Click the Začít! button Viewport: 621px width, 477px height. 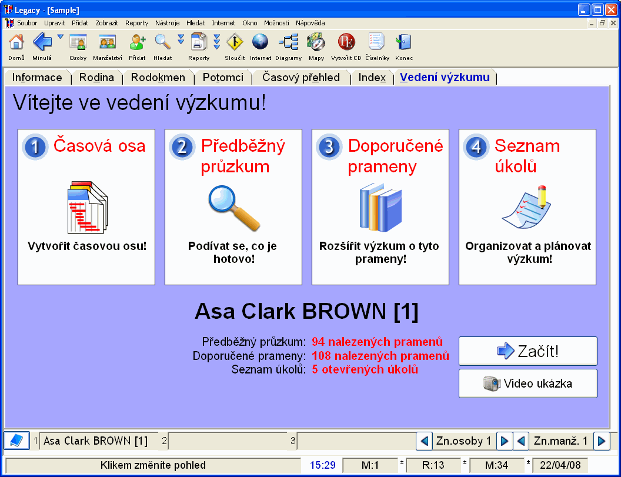pyautogui.click(x=528, y=351)
